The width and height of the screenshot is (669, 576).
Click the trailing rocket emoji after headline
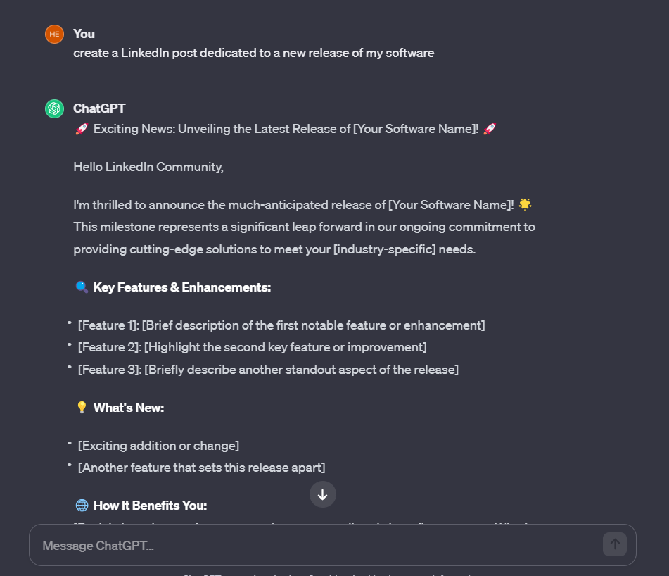point(490,129)
